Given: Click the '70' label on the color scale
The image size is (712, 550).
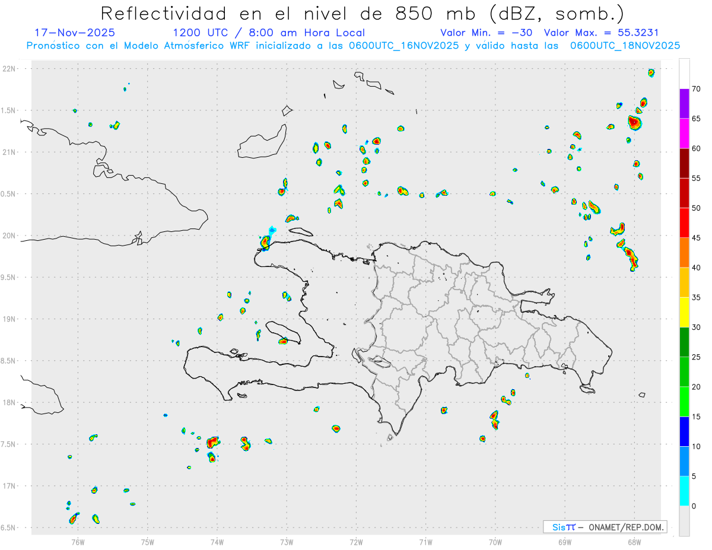Looking at the screenshot, I should pyautogui.click(x=697, y=89).
